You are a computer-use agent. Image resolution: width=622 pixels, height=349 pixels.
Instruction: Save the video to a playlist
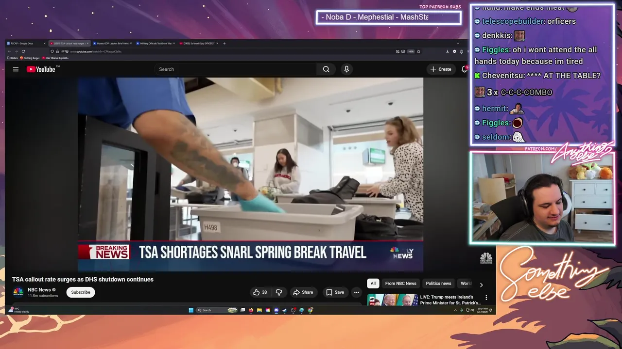tap(335, 292)
